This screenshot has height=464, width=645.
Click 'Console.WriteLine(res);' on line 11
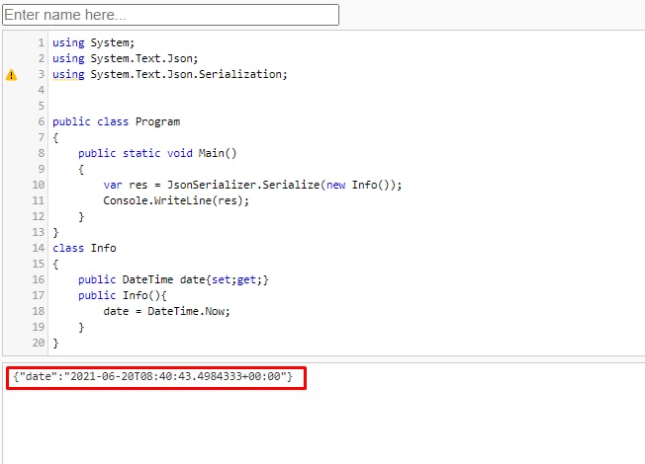(x=176, y=200)
